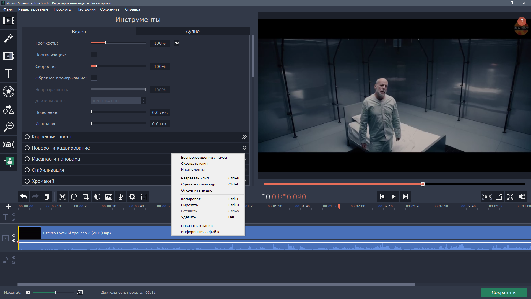The width and height of the screenshot is (531, 299).
Task: Toggle Масштаб и панорама radio circle
Action: pos(27,159)
